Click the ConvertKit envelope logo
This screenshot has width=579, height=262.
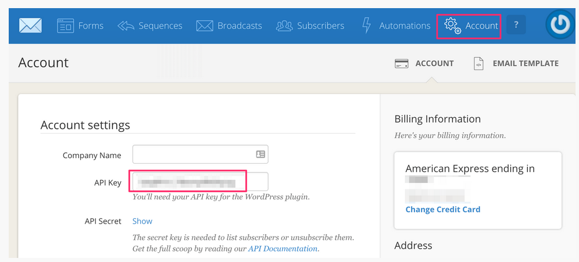point(30,26)
